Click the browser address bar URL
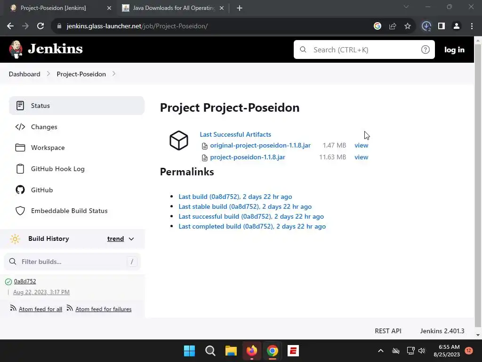The width and height of the screenshot is (482, 362). point(137,26)
